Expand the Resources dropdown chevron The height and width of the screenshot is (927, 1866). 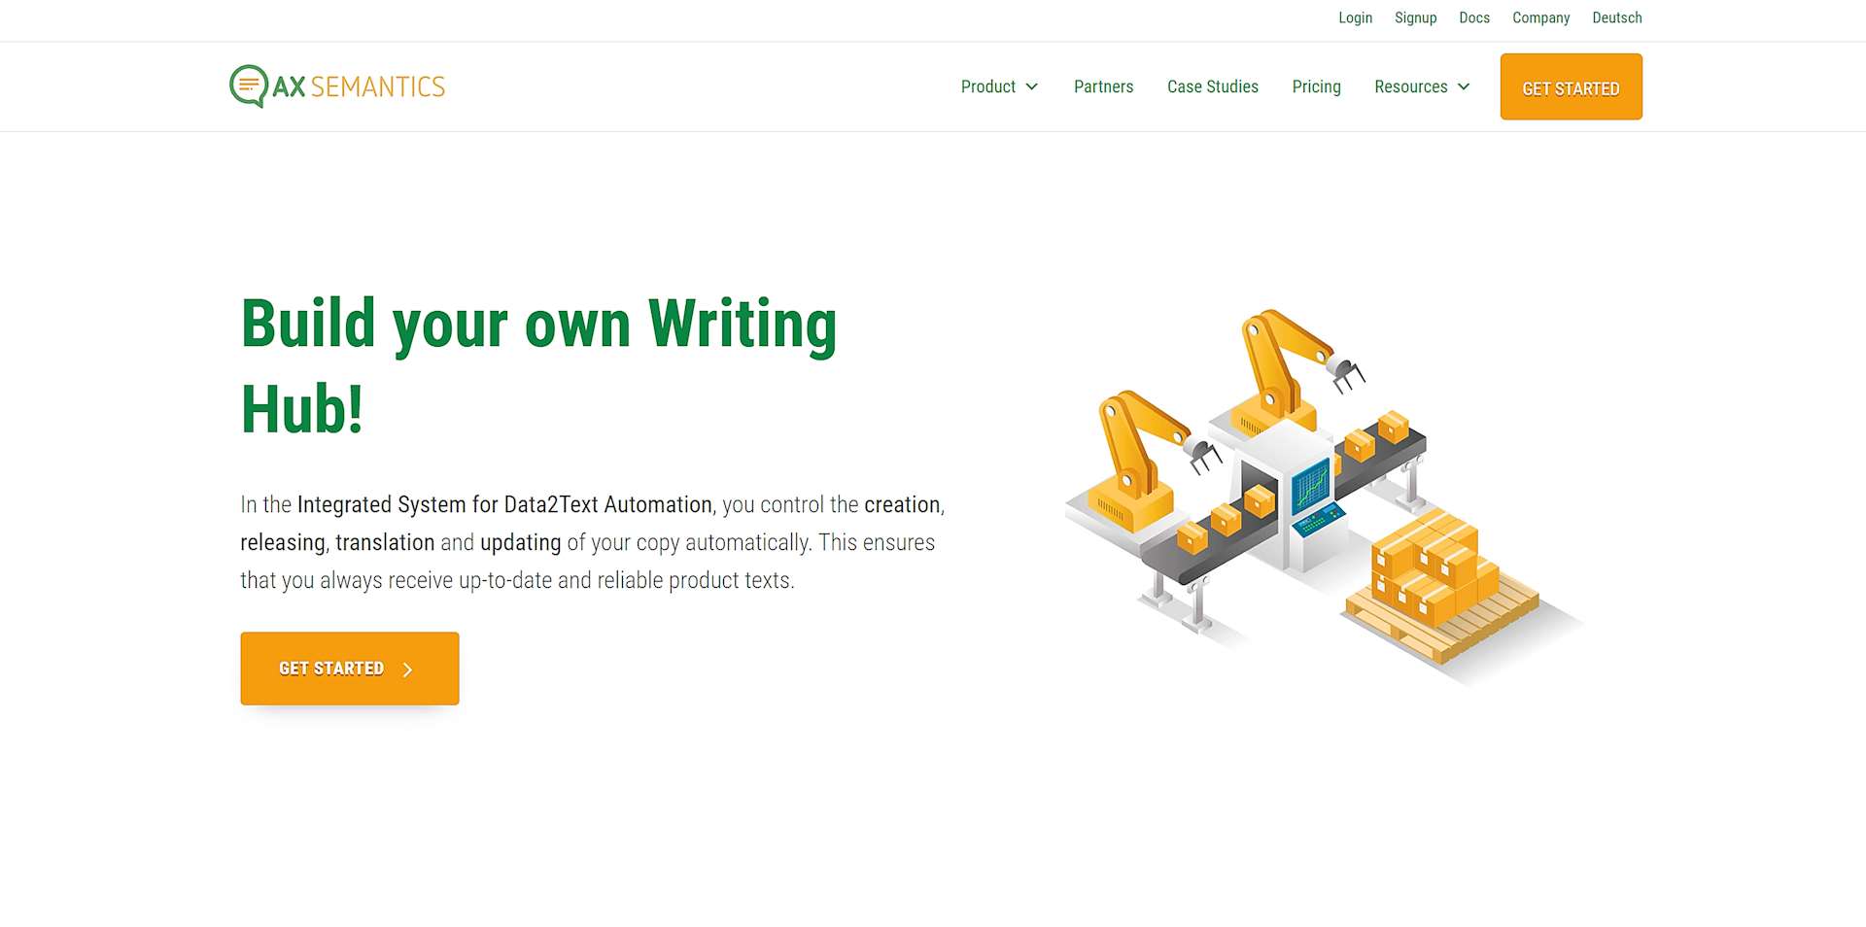coord(1464,86)
